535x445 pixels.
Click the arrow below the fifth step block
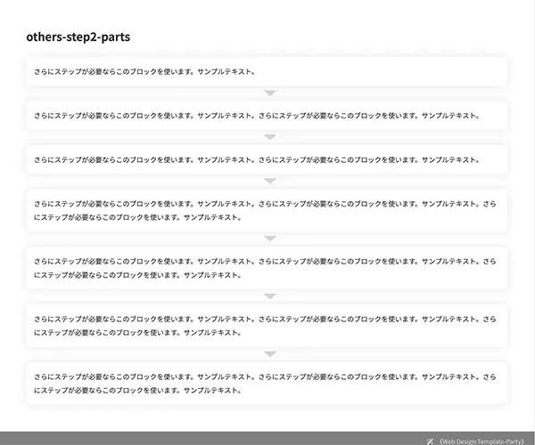[270, 295]
